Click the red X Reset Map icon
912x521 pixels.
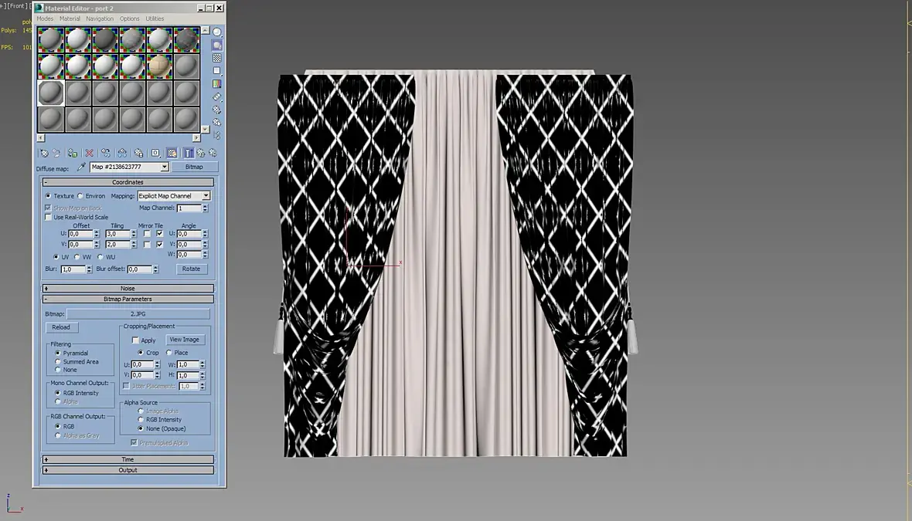89,153
